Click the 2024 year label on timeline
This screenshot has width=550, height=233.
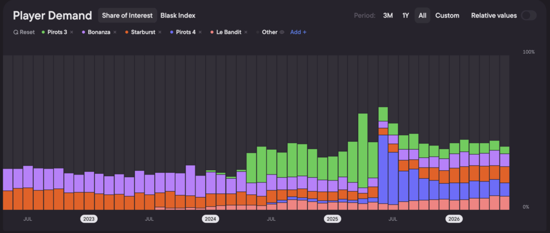[x=210, y=220]
